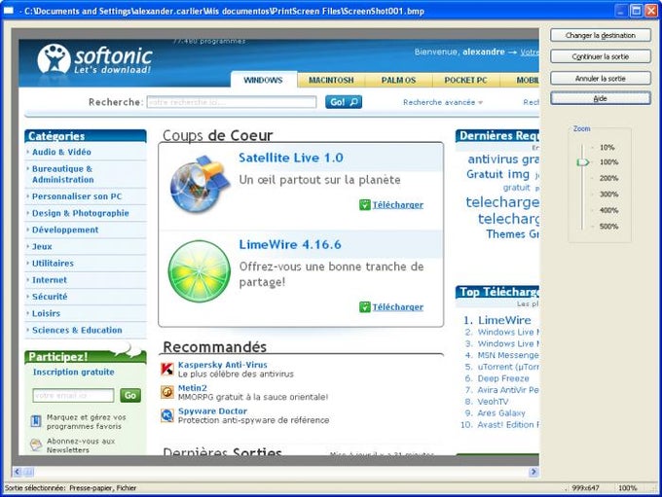Open the Loisirs category
Image resolution: width=662 pixels, height=497 pixels.
pyautogui.click(x=46, y=313)
